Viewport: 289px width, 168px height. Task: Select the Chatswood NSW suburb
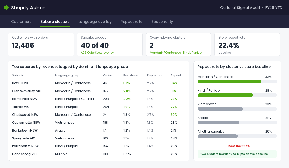coord(25,114)
